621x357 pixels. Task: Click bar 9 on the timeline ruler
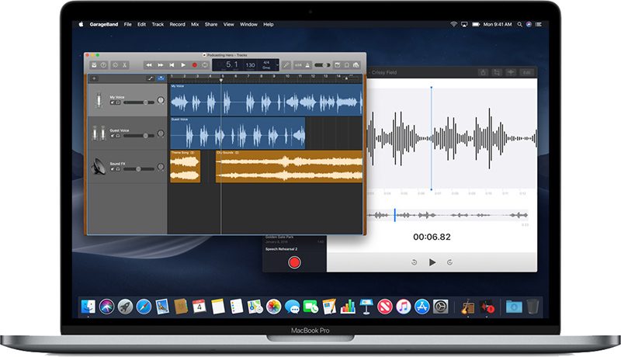(274, 76)
